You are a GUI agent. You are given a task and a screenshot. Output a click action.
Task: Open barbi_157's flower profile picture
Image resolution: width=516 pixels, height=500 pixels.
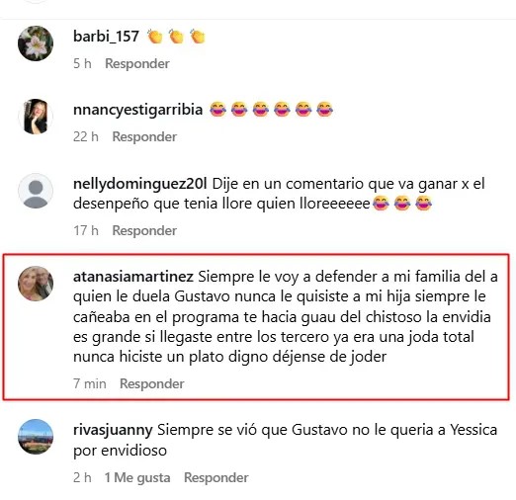click(x=36, y=43)
